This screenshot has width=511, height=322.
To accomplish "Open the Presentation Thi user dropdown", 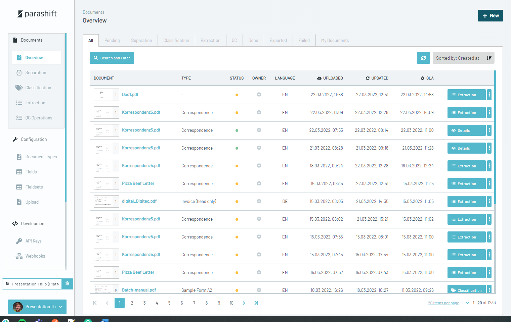I will click(37, 307).
